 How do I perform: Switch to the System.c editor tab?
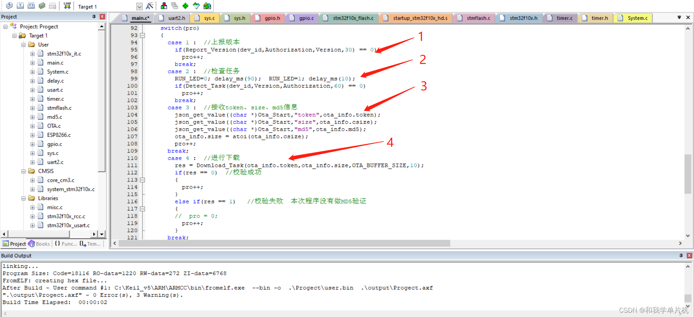click(633, 18)
